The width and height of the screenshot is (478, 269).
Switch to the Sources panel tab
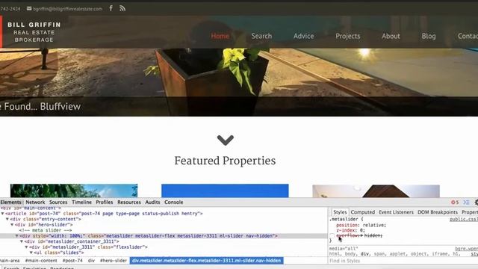[x=58, y=202]
